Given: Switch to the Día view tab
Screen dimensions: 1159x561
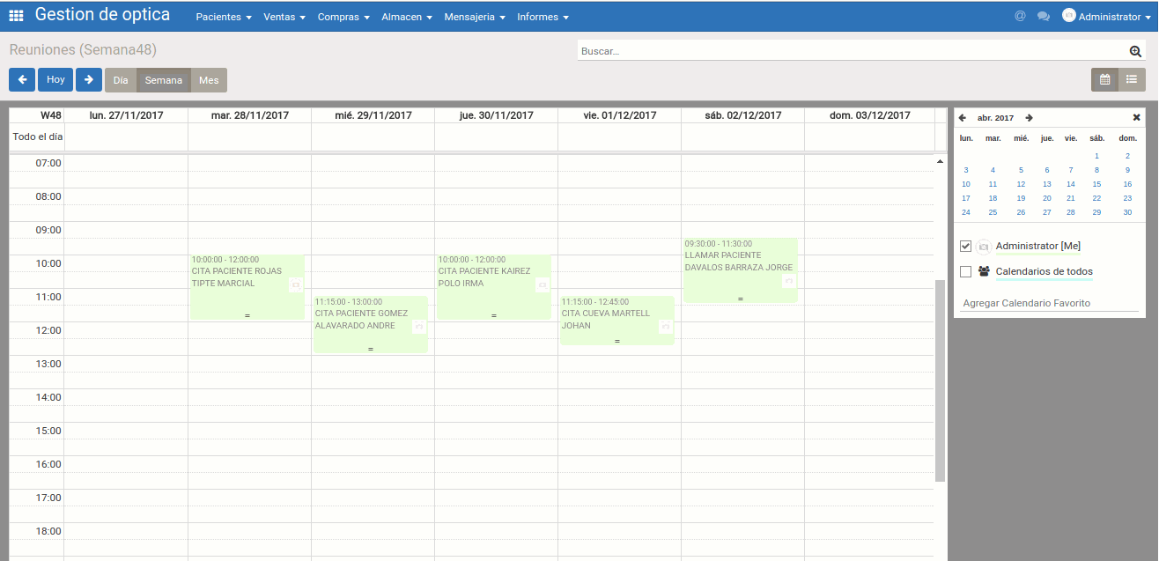Looking at the screenshot, I should (121, 80).
